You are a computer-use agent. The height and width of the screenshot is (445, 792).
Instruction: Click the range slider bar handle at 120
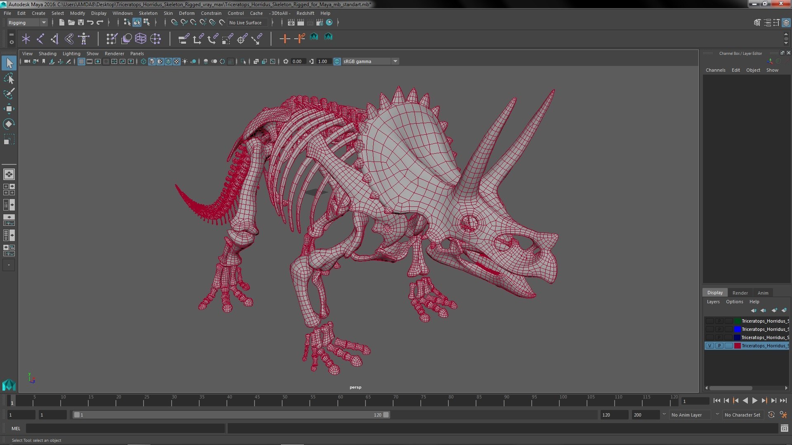[386, 415]
